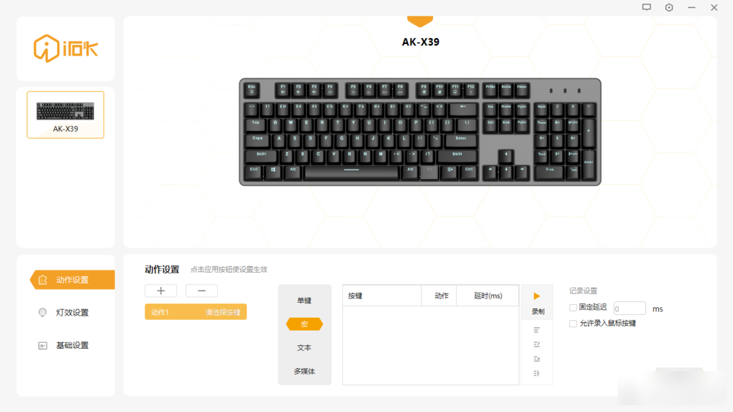Switch to 多媒体 multimedia tab
The height and width of the screenshot is (412, 733).
point(304,371)
